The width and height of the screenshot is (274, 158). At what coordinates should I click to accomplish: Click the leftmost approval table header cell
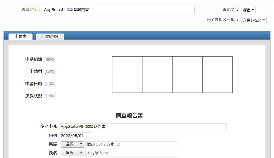point(127,60)
